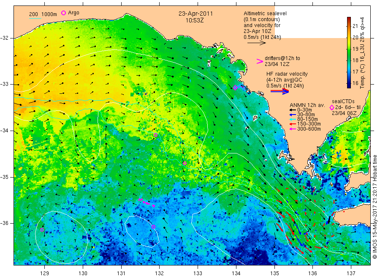Click the 133 longitude axis label
This screenshot has height=279, width=380.
click(198, 274)
